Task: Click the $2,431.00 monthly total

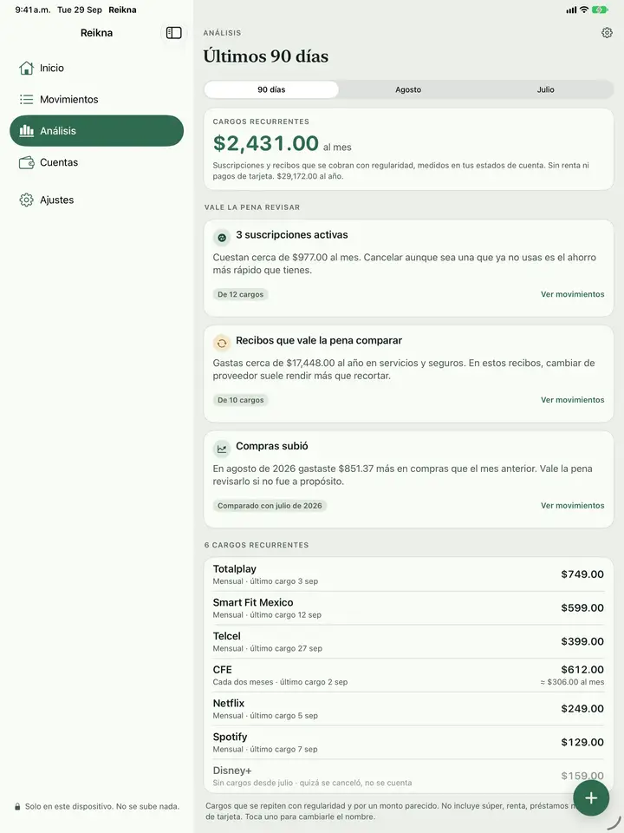Action: [265, 143]
